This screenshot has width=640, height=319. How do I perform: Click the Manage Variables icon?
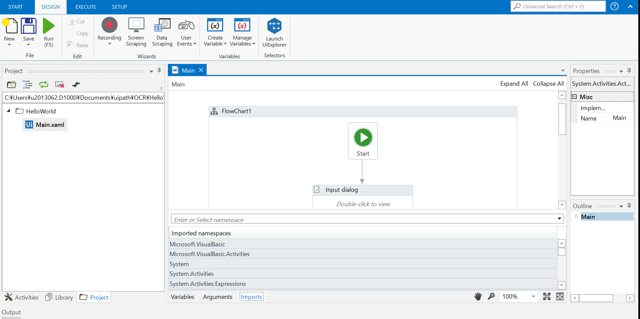pos(242,25)
